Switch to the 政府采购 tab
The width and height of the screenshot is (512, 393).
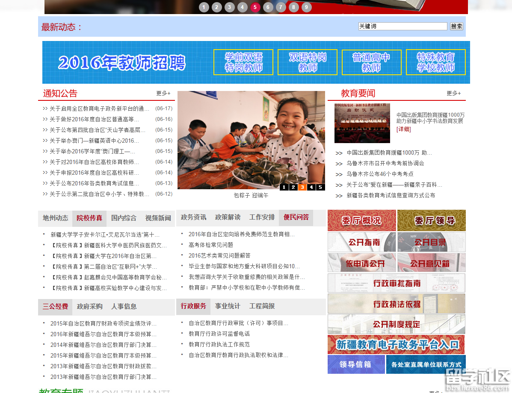point(89,306)
